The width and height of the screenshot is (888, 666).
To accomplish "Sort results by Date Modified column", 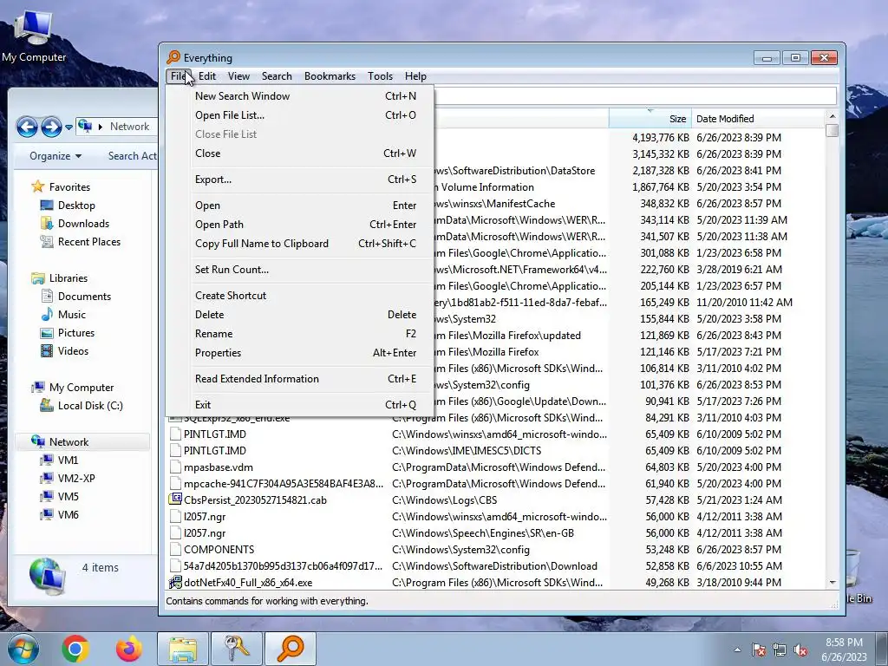I will click(758, 118).
